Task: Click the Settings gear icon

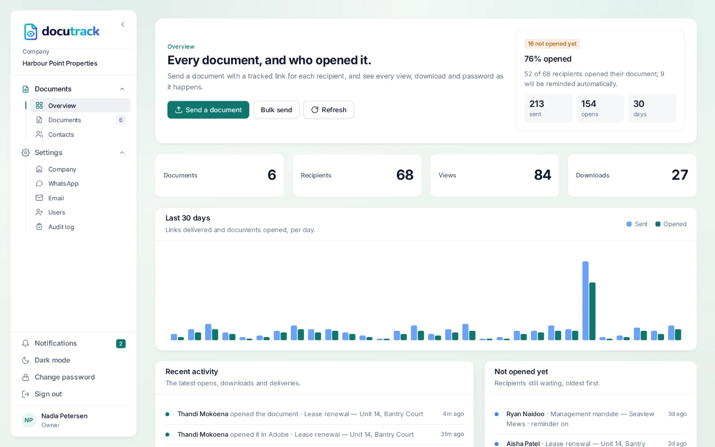Action: pos(25,152)
